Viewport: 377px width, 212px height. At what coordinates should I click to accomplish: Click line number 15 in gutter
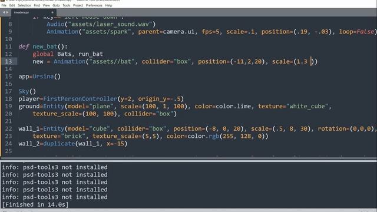coord(8,77)
